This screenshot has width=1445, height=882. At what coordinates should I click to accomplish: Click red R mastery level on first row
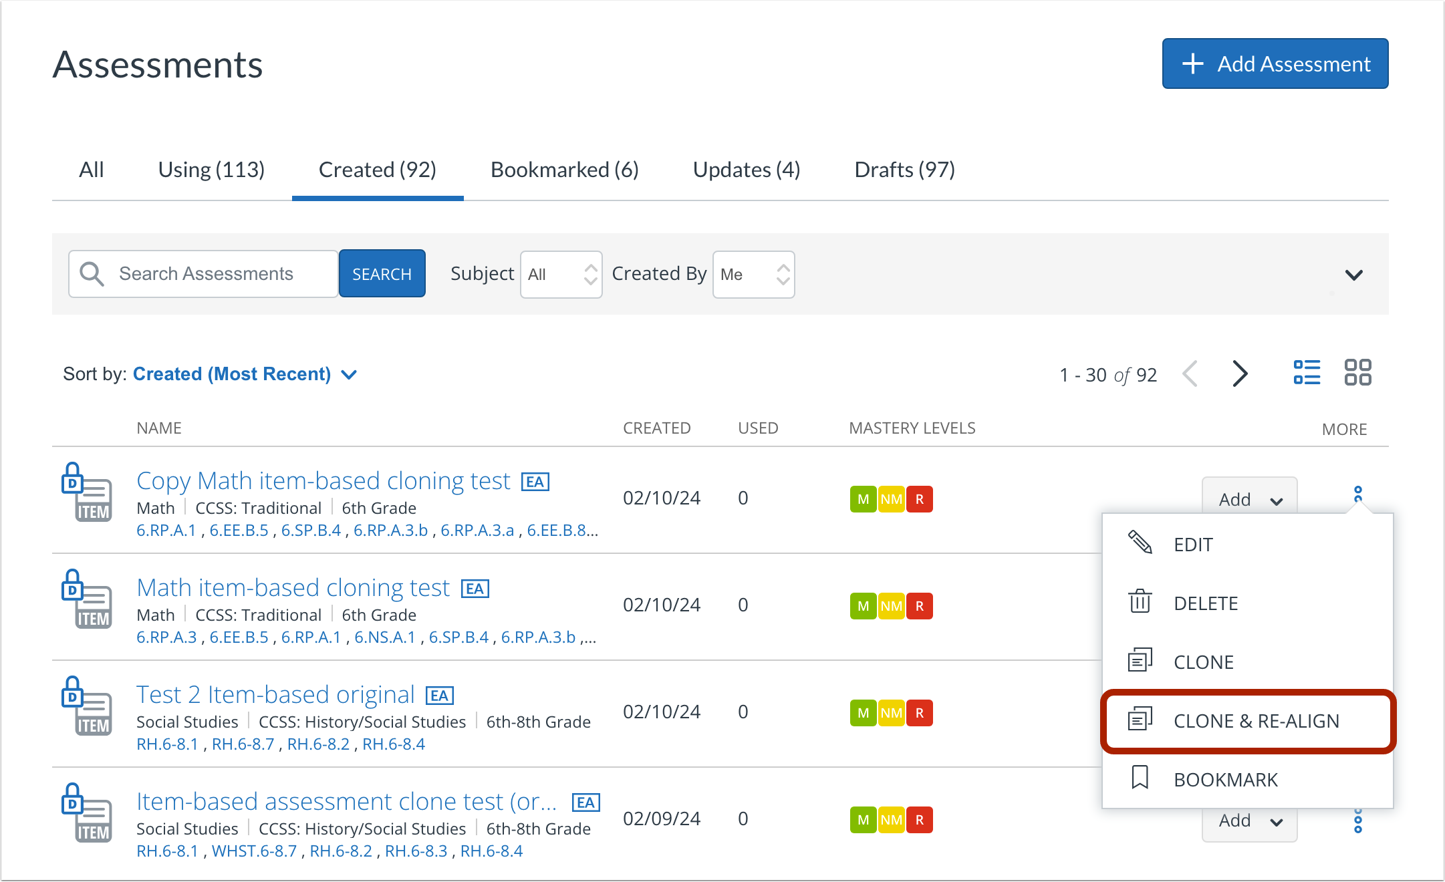920,499
